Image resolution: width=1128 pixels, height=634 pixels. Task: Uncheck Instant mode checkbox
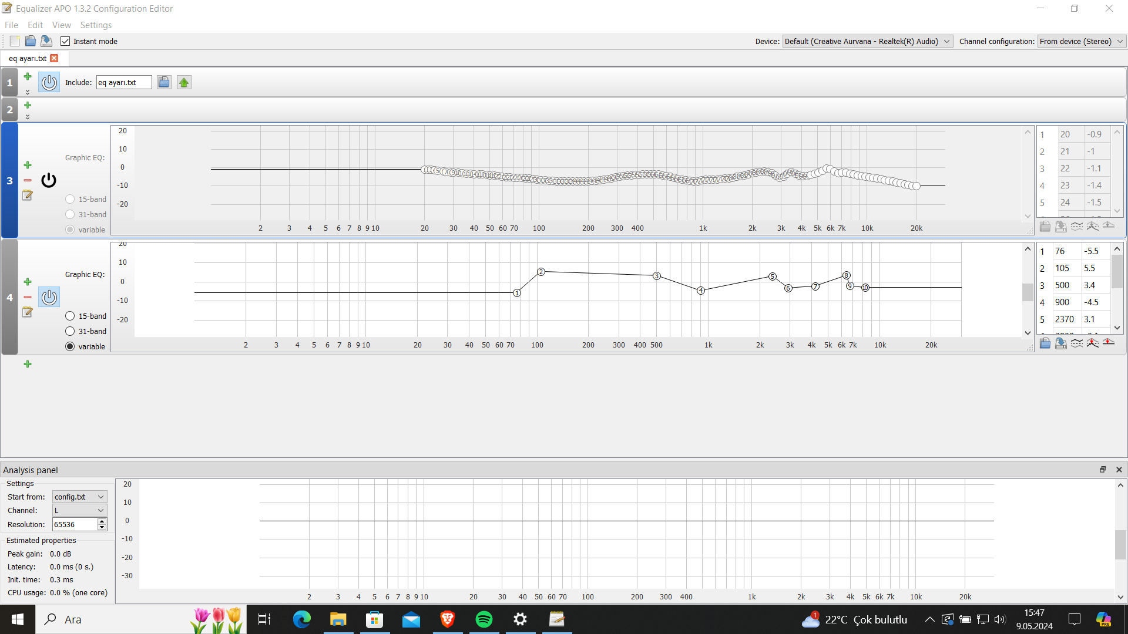(65, 41)
